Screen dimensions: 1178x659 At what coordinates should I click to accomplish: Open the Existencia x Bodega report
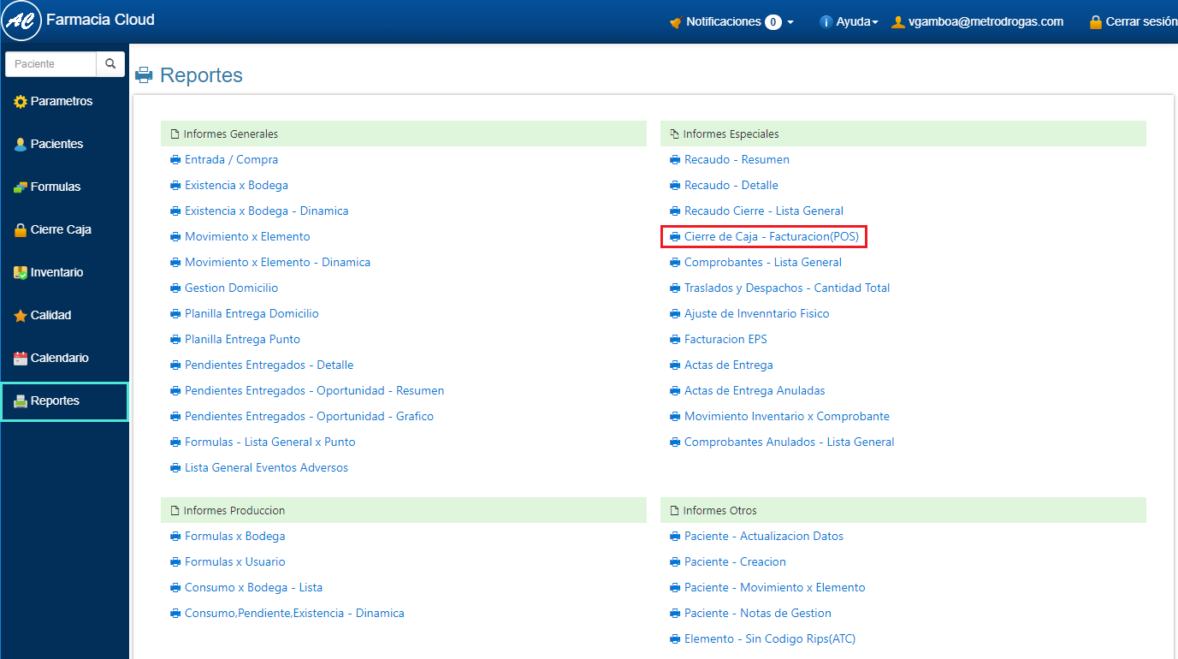tap(236, 186)
